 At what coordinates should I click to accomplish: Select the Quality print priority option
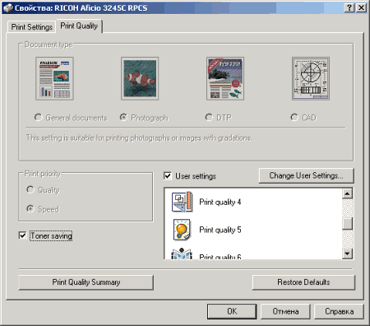pyautogui.click(x=30, y=189)
